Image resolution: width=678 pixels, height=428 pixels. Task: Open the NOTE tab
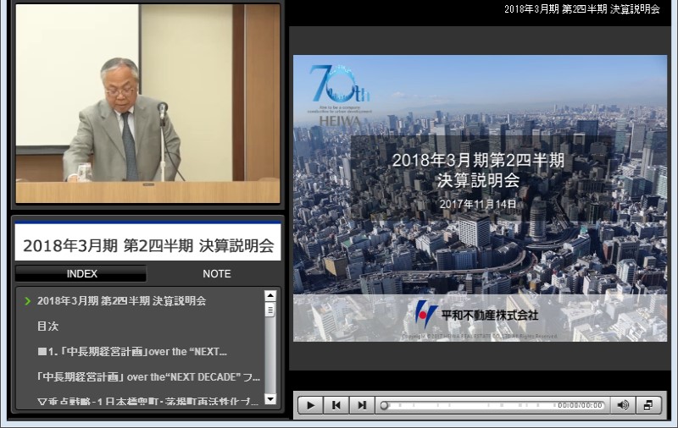click(x=216, y=273)
